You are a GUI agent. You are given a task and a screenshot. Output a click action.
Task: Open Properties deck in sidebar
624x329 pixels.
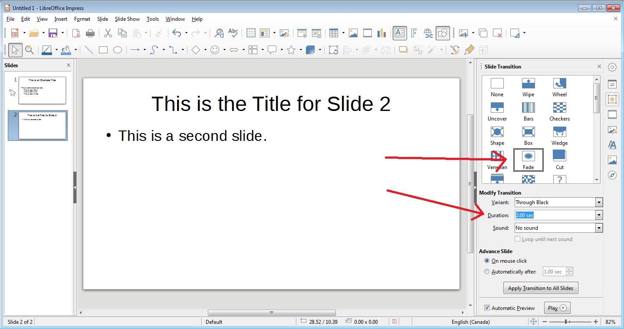pos(612,84)
